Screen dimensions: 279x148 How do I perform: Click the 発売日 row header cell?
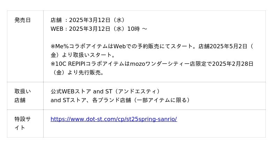point(23,20)
